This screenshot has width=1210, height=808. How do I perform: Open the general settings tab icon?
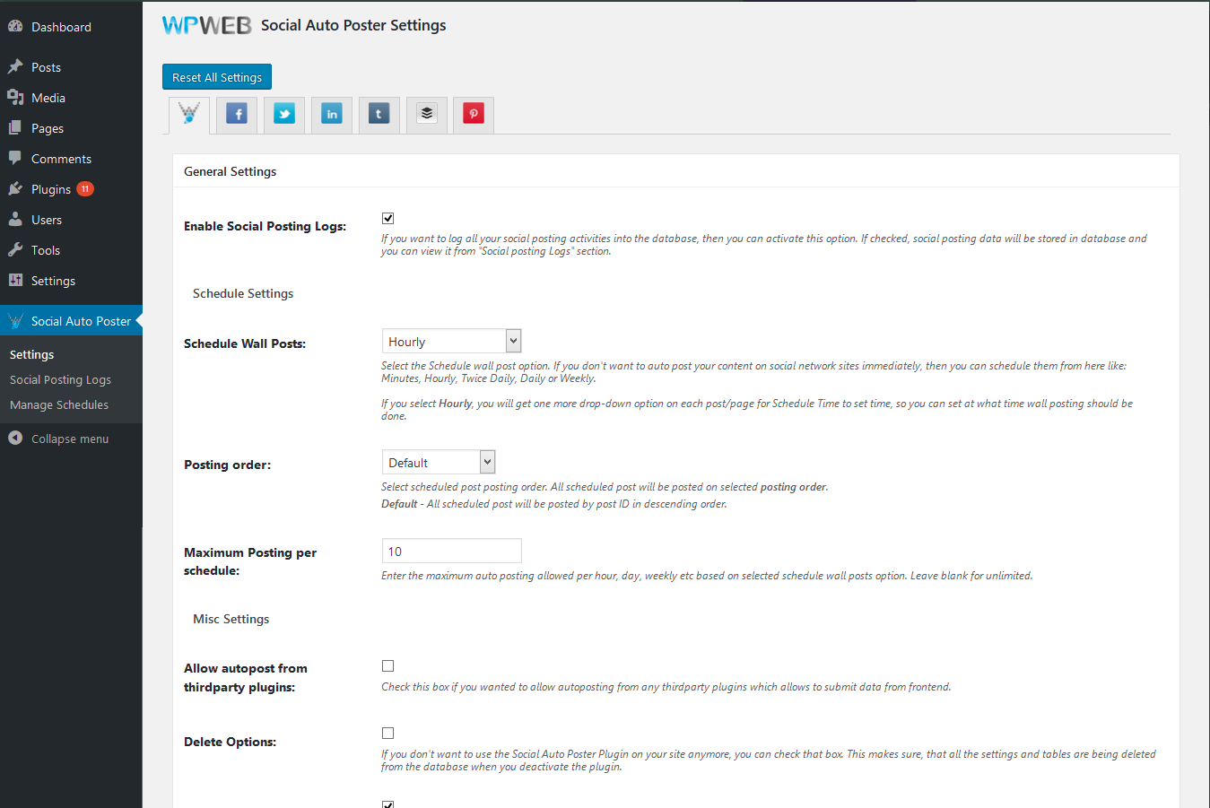(x=189, y=113)
